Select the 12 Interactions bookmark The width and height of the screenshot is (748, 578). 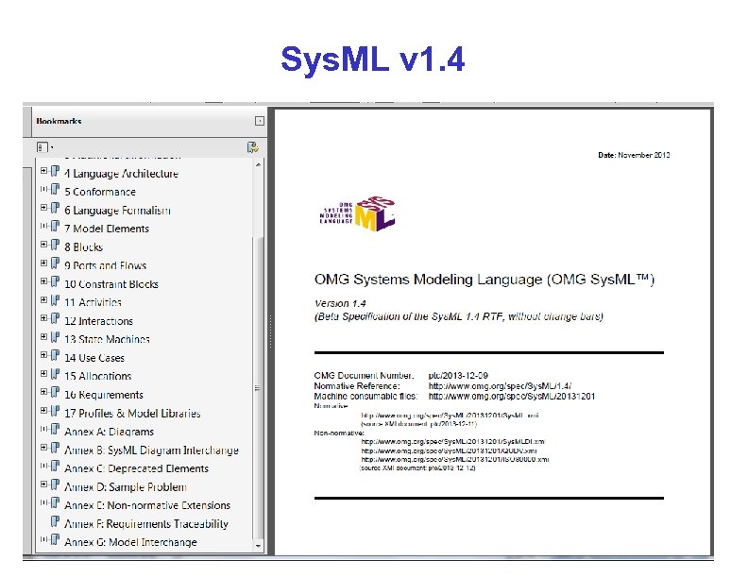[x=98, y=321]
